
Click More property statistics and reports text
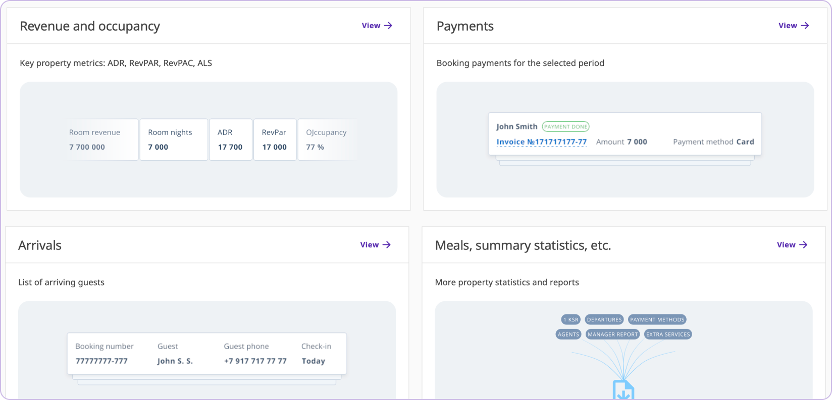[507, 282]
